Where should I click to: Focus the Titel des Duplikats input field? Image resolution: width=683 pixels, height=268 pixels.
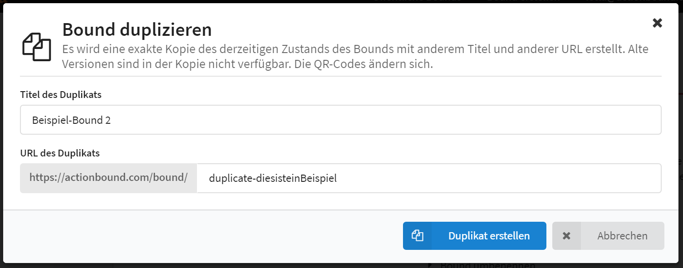tap(340, 120)
